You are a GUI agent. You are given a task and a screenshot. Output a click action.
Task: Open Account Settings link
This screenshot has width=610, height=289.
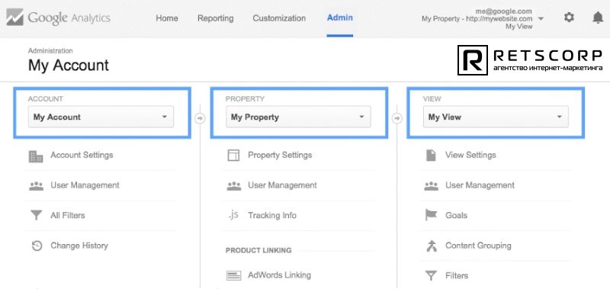pos(82,155)
